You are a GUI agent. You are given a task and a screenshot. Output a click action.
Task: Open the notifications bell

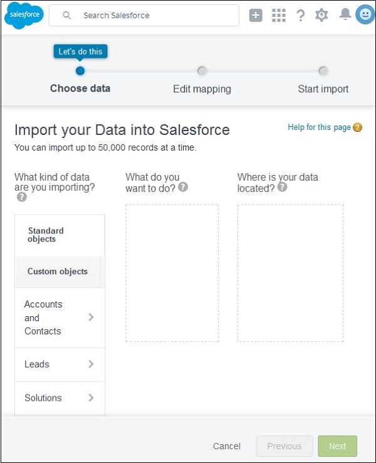click(x=345, y=15)
